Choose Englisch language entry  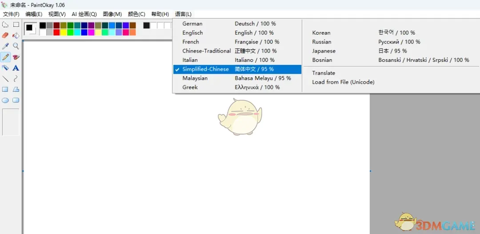[237, 33]
